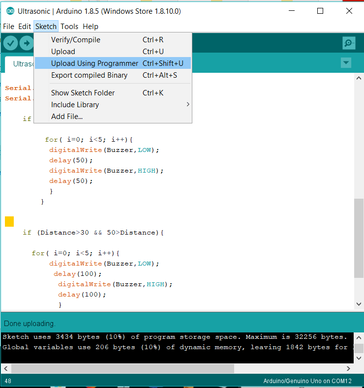Click the console horizontal scroll right arrow
The height and width of the screenshot is (388, 364).
pyautogui.click(x=348, y=368)
